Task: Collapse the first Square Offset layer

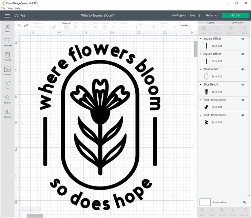Action: click(200, 39)
